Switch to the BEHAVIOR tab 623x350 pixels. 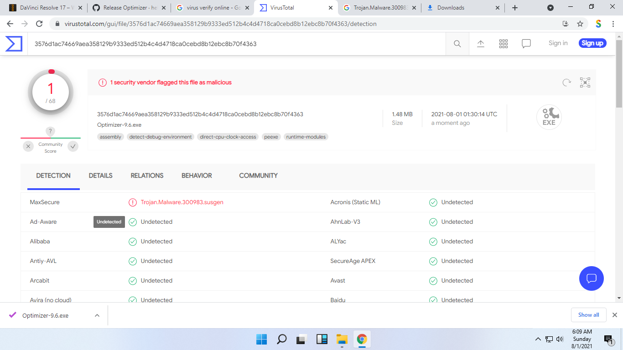point(197,175)
